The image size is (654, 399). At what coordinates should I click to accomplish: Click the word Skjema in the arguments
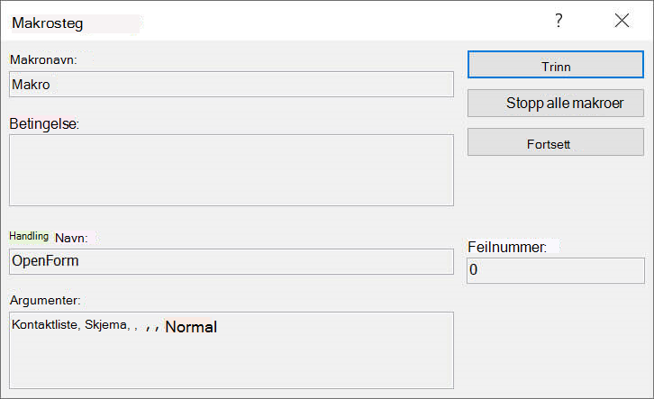pos(107,324)
